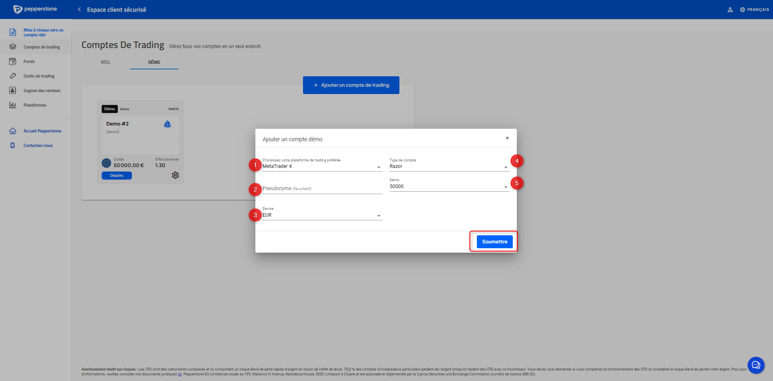Click the Outils de trading wrench icon
Viewport: 773px width, 381px height.
pos(13,76)
